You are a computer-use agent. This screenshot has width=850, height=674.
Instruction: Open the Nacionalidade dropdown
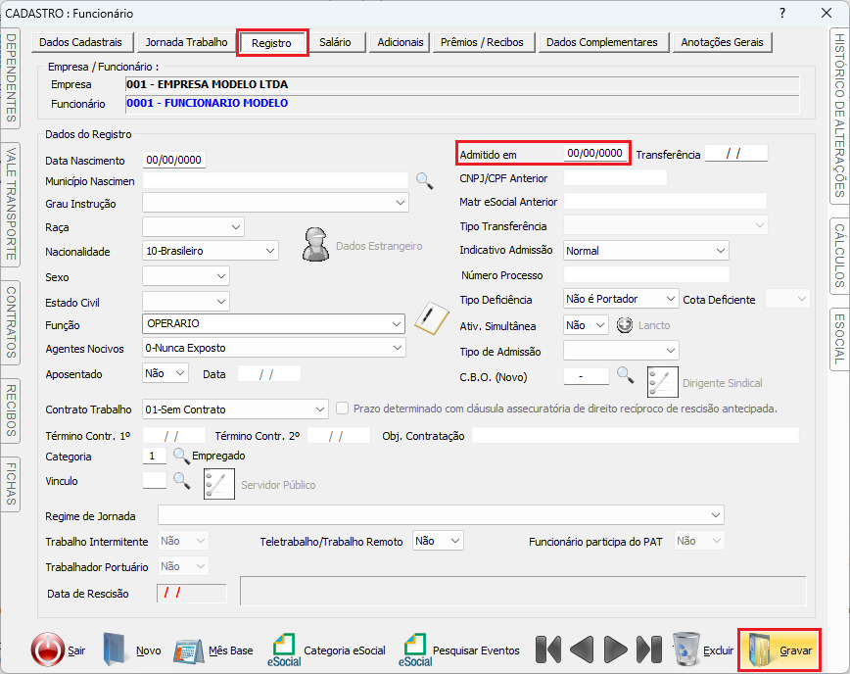pyautogui.click(x=270, y=251)
